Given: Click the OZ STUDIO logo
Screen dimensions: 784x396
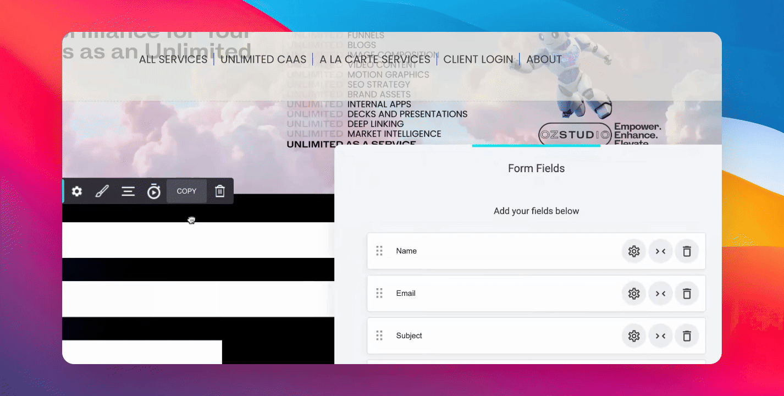Looking at the screenshot, I should (x=575, y=135).
